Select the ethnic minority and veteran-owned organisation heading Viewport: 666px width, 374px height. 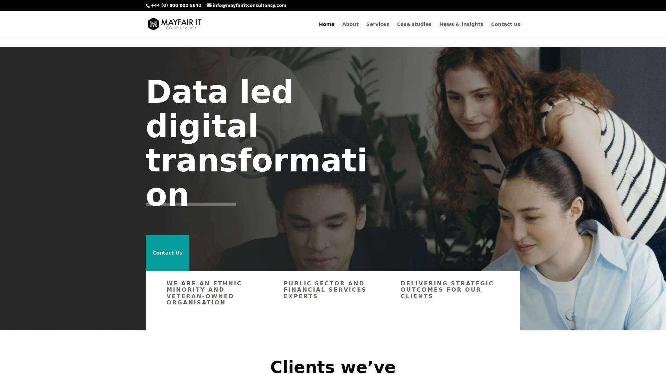point(204,293)
